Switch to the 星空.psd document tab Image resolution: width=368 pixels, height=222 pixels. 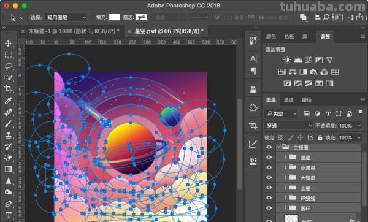[x=169, y=31]
